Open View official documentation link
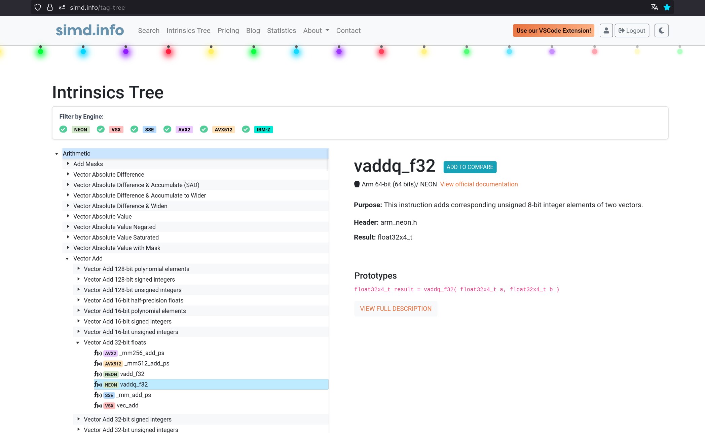705x433 pixels. [479, 184]
